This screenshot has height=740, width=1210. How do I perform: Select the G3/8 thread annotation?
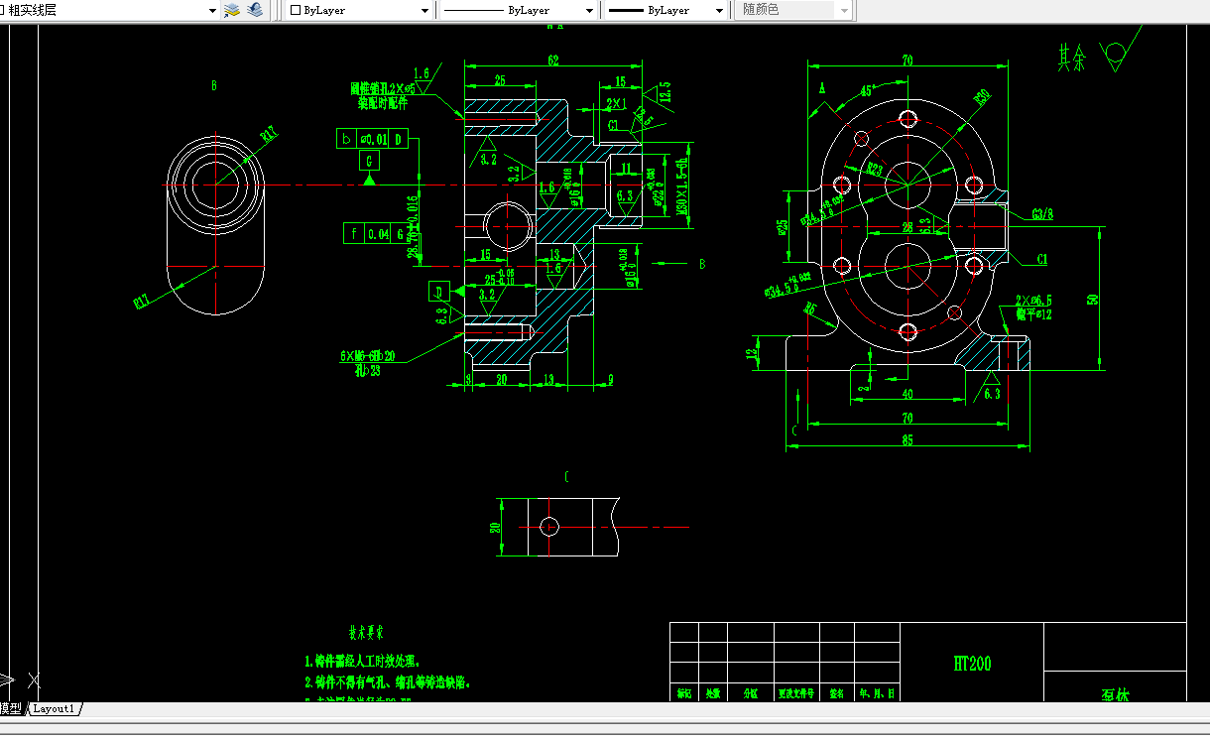coord(1042,213)
